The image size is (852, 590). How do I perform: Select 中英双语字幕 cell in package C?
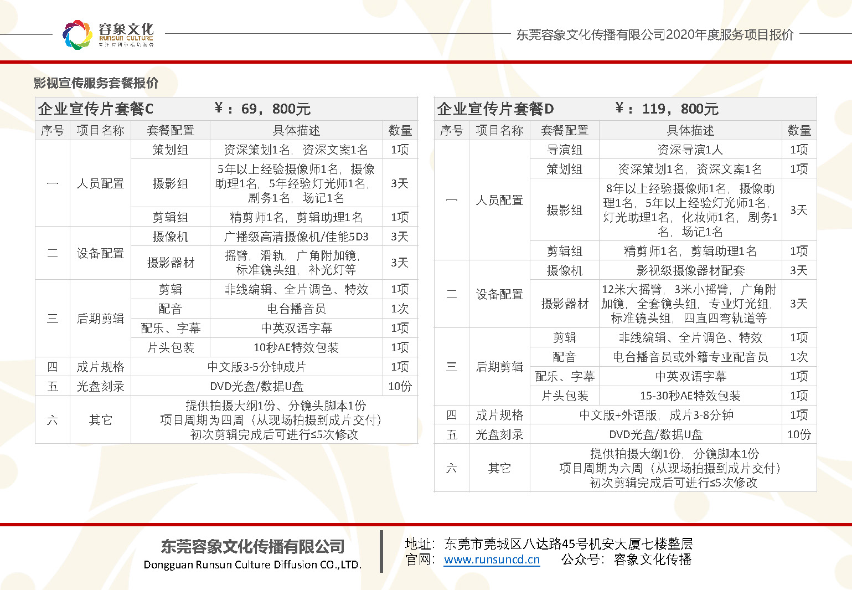pyautogui.click(x=296, y=328)
